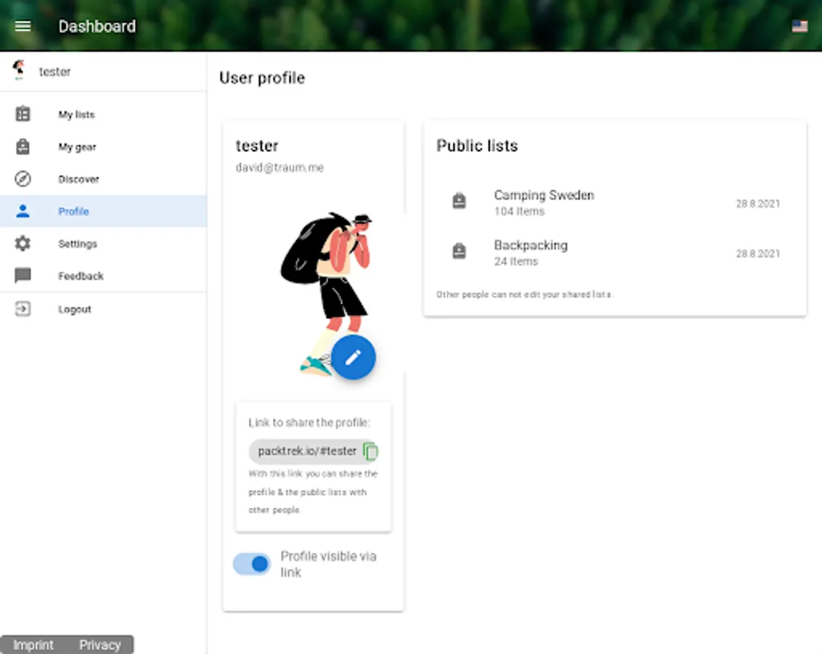822x654 pixels.
Task: Click the Logout exit icon
Action: pyautogui.click(x=23, y=309)
